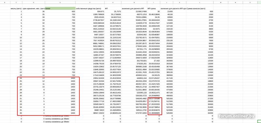This screenshot has height=123, width=261.
Task: Click the cell with value 93000
Action: point(166,20)
